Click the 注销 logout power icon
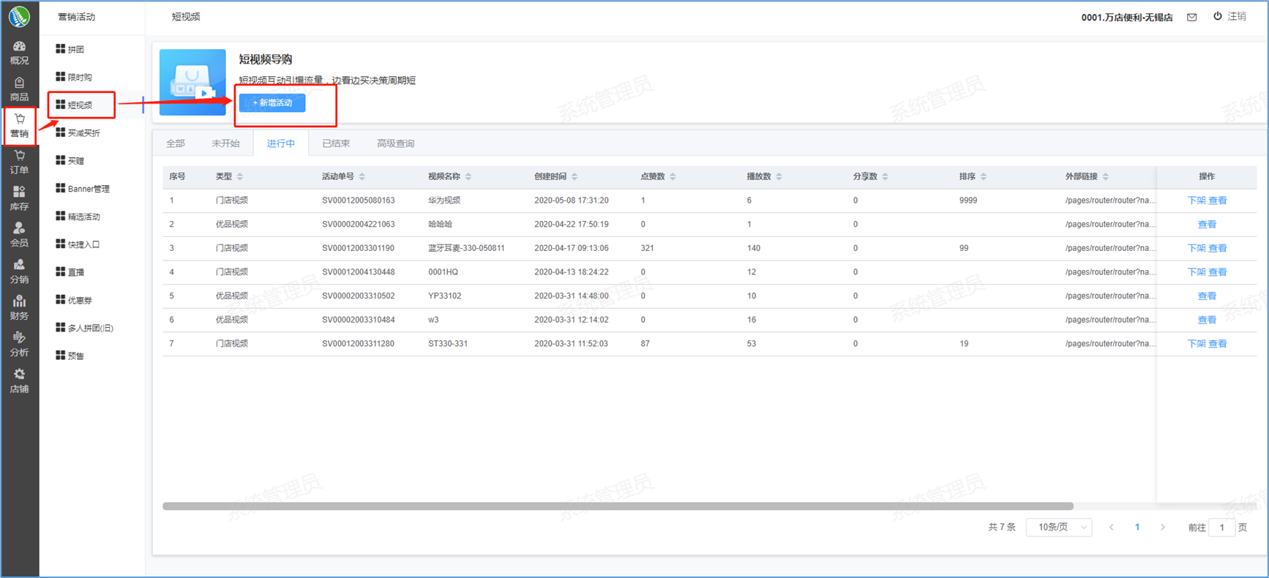The height and width of the screenshot is (578, 1269). tap(1218, 16)
